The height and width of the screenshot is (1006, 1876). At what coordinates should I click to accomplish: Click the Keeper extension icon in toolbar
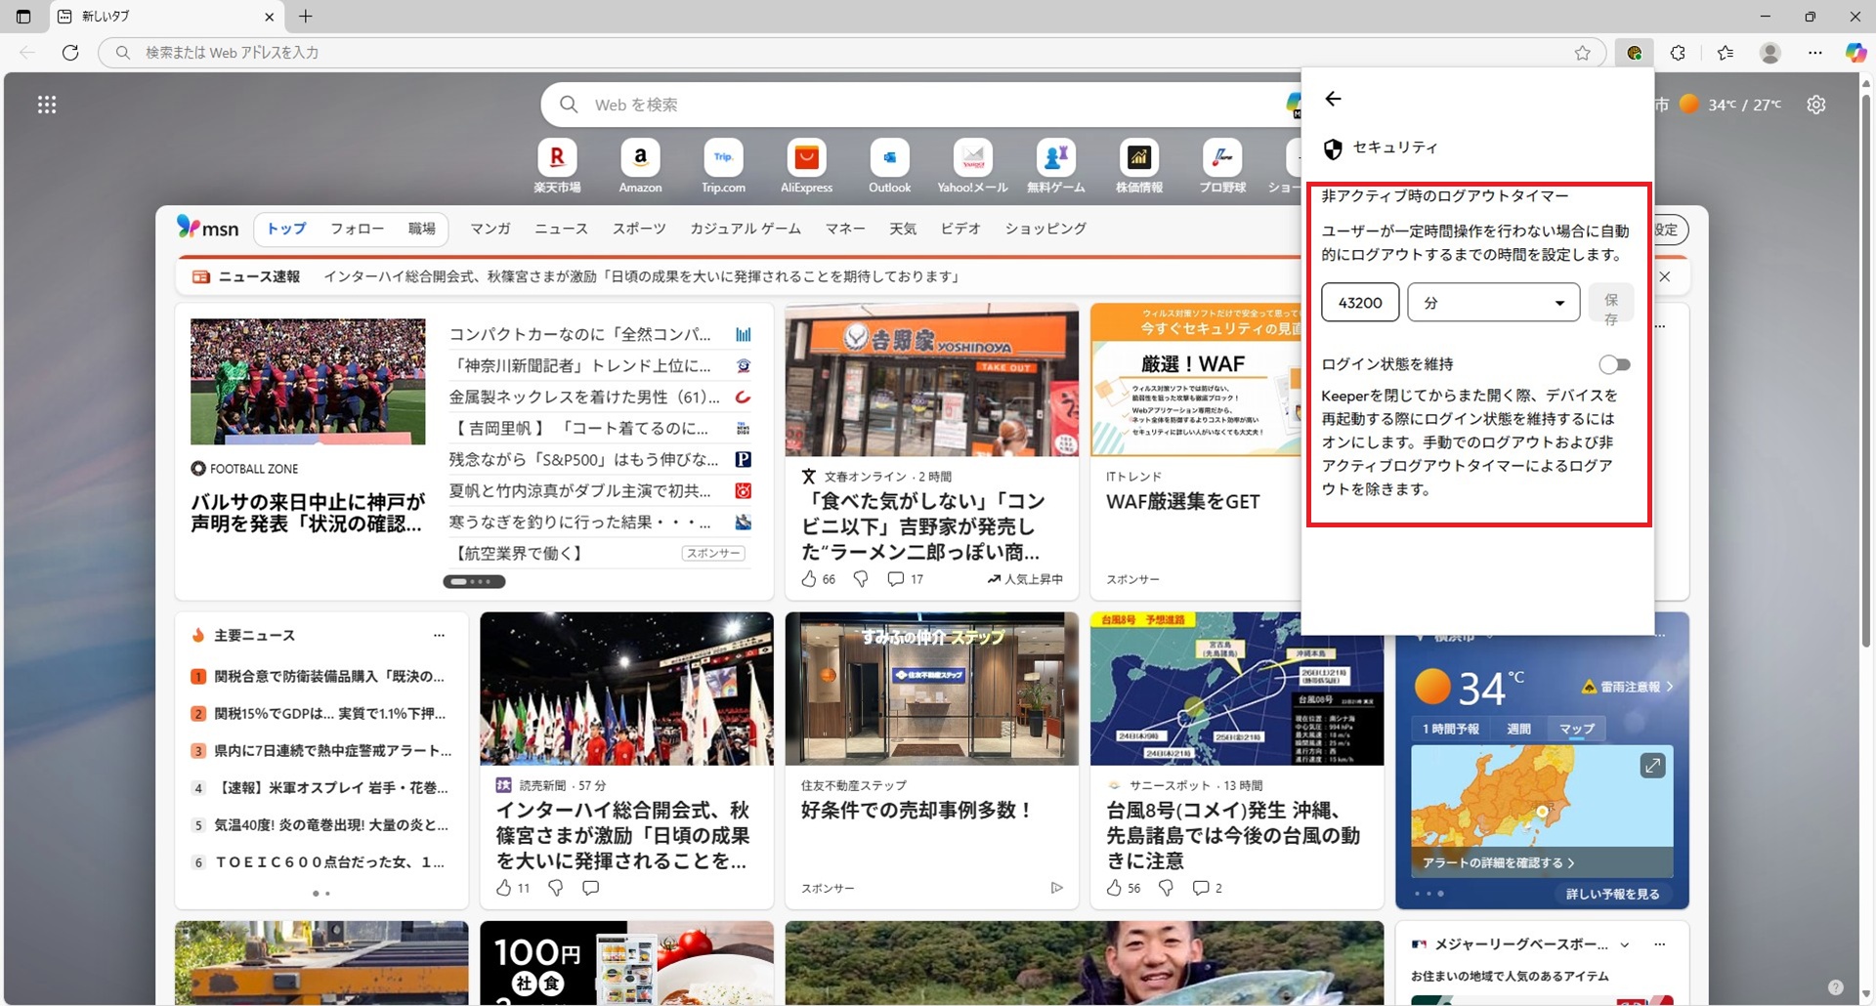click(1634, 53)
